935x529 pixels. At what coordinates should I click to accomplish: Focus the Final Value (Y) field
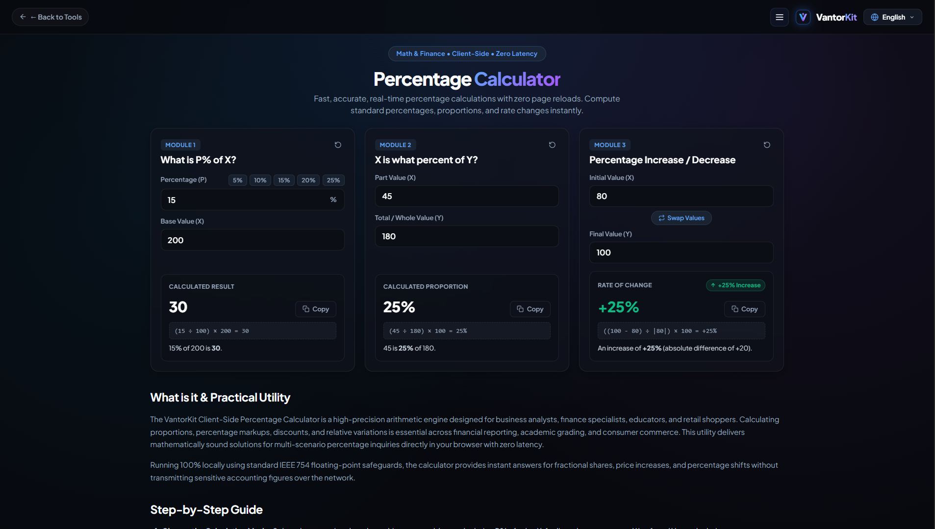681,252
